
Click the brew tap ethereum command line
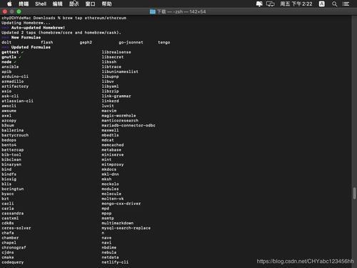[x=64, y=18]
